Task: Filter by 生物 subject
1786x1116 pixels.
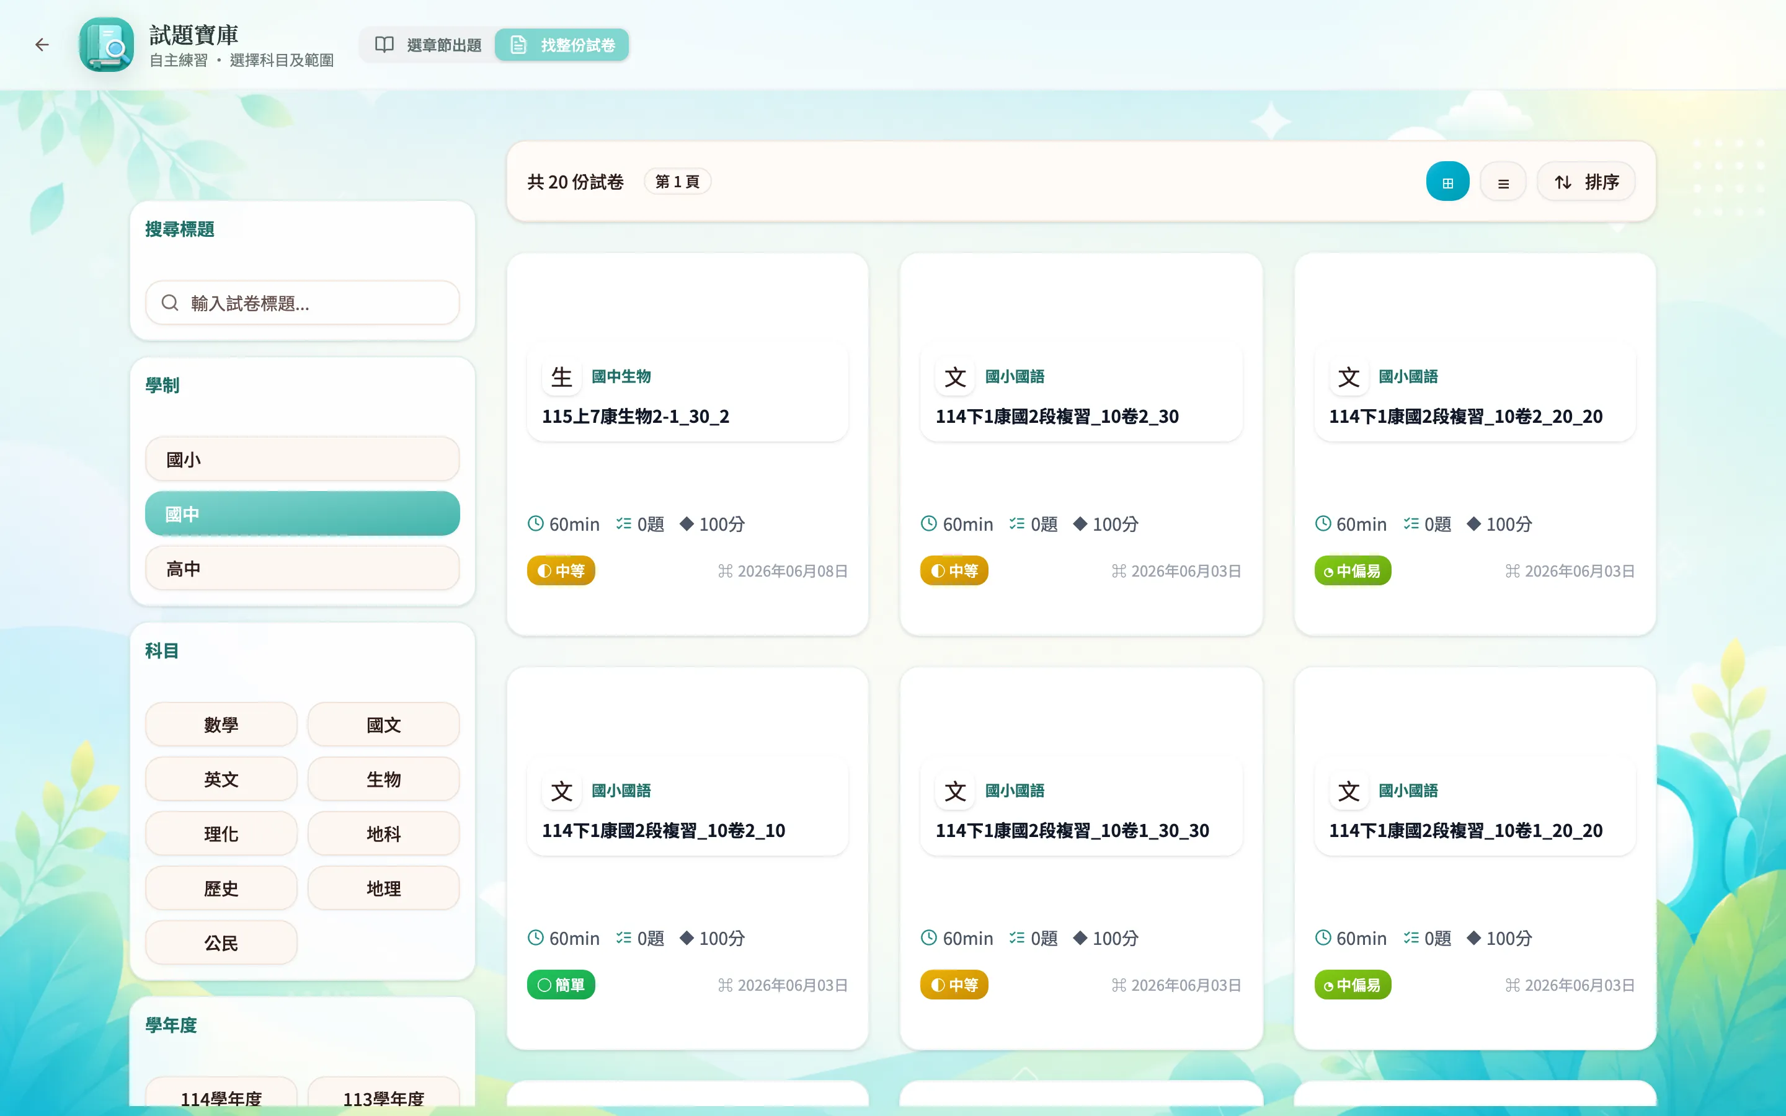Action: click(x=384, y=779)
